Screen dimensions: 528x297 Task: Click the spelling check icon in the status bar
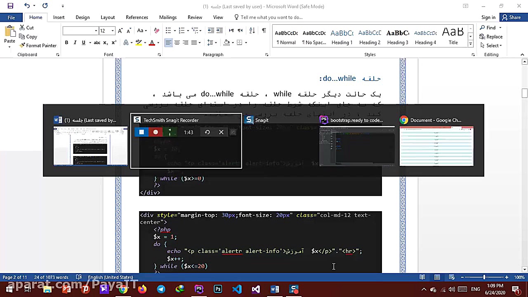pyautogui.click(x=78, y=277)
